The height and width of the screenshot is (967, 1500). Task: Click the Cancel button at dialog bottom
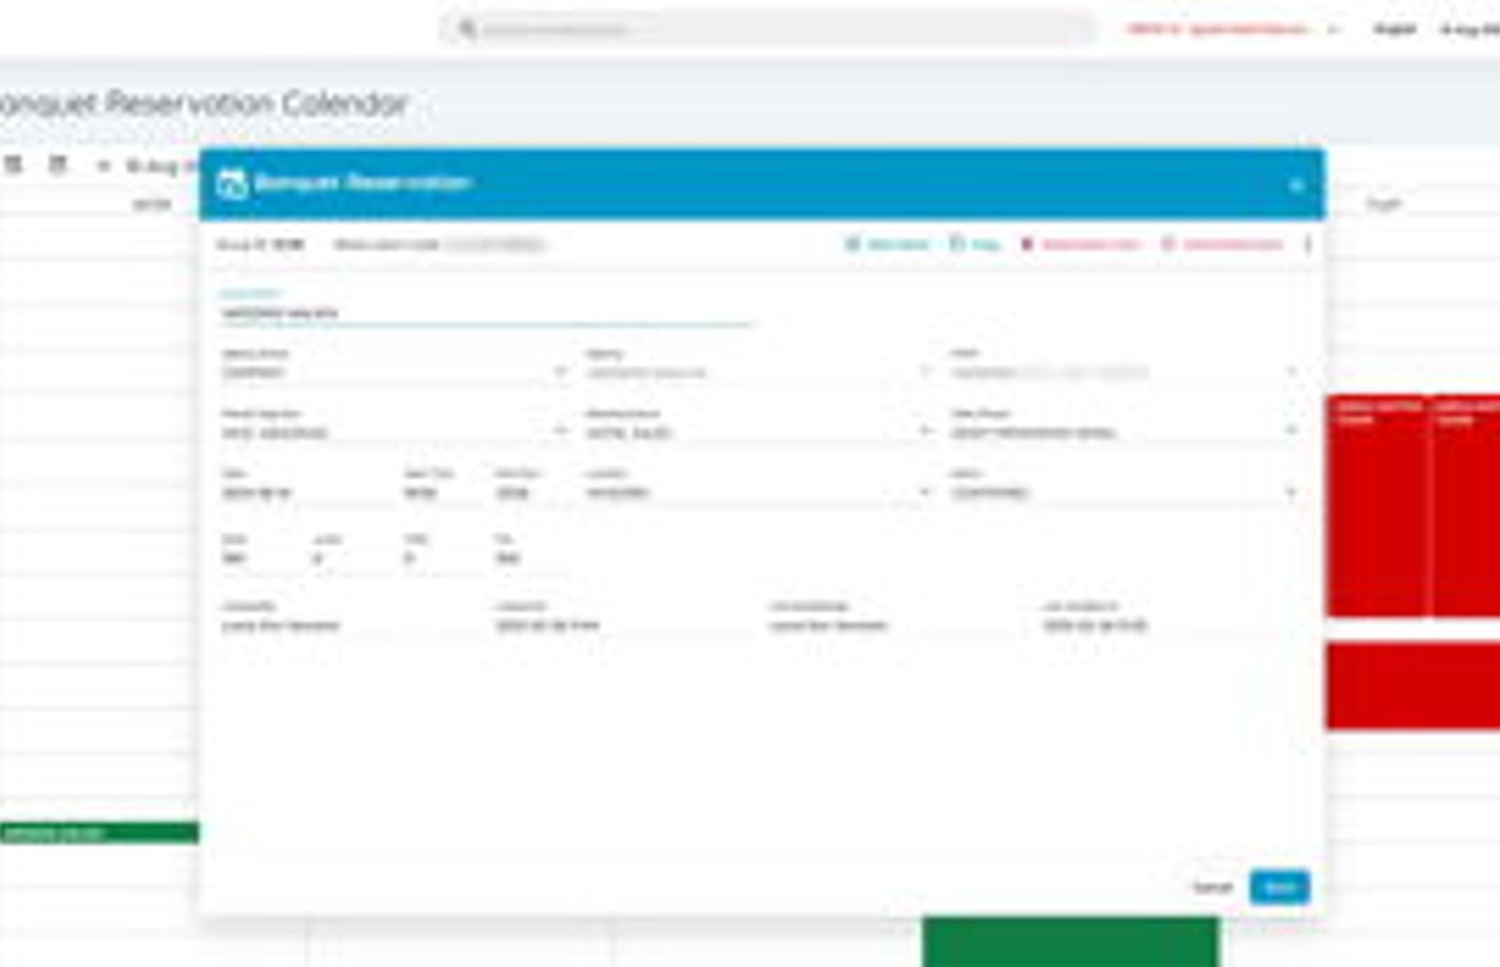coord(1211,886)
